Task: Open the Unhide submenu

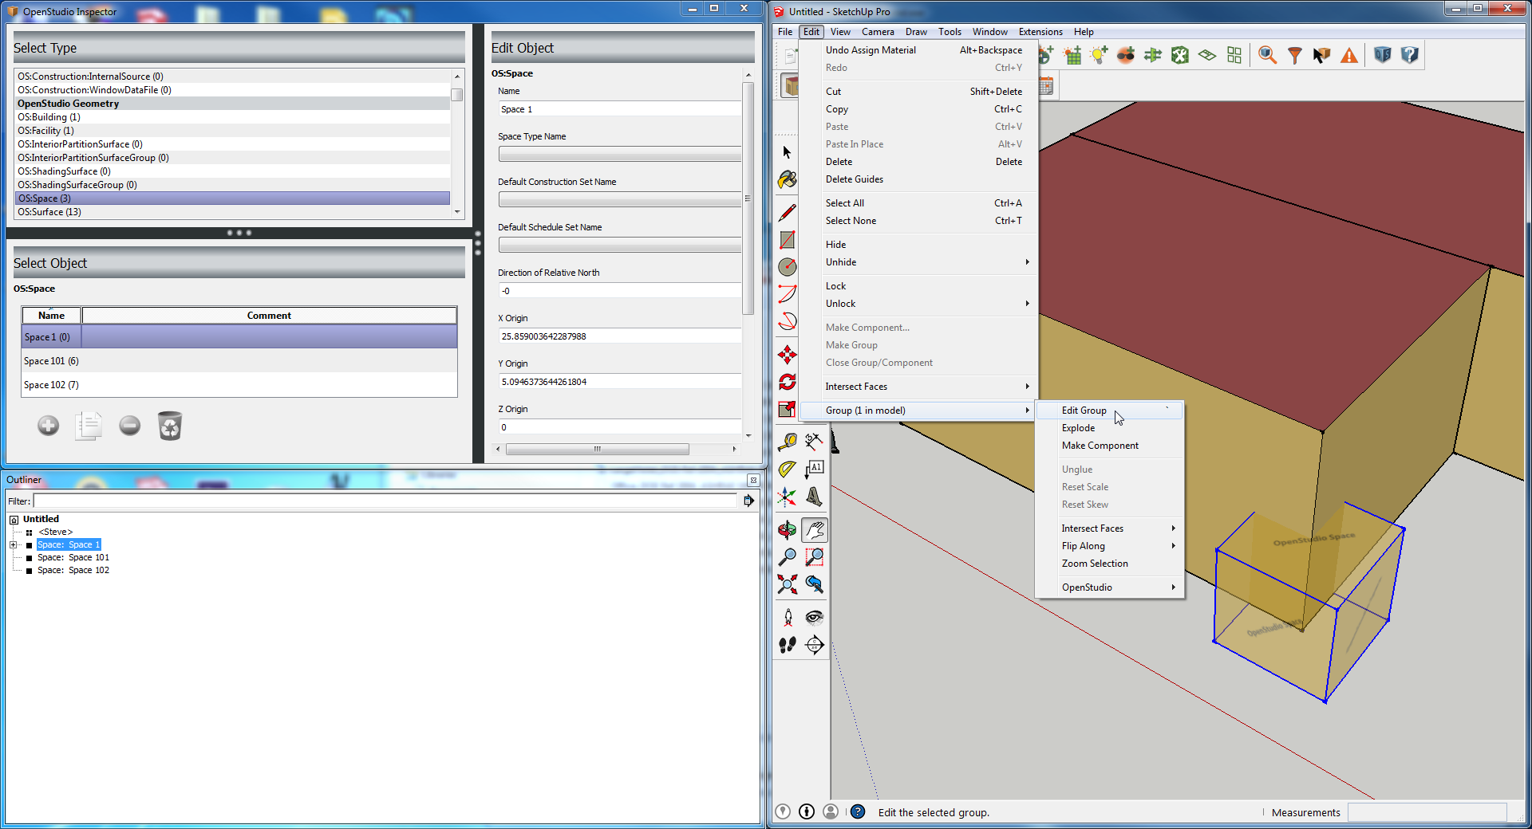Action: pos(928,262)
